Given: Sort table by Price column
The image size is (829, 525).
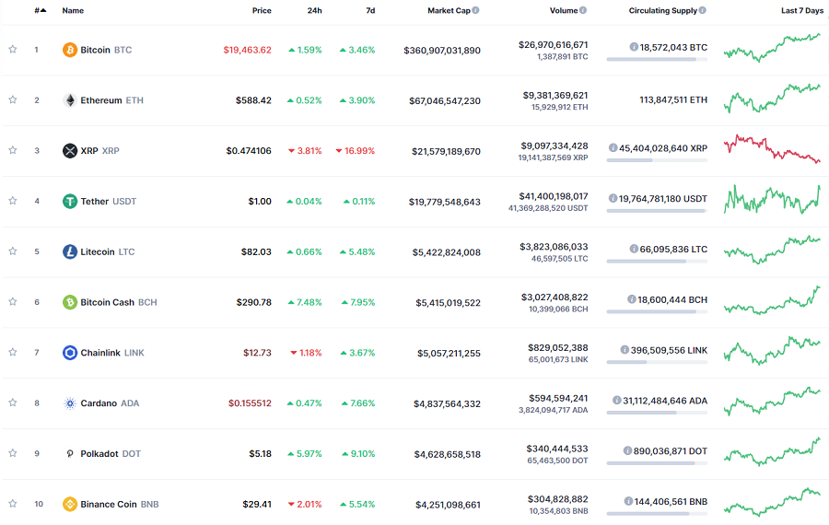Looking at the screenshot, I should 262,10.
